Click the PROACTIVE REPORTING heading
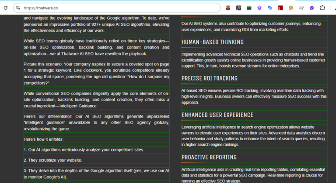This screenshot has width=336, height=183. pyautogui.click(x=209, y=157)
